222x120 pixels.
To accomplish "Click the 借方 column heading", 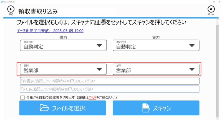I will click(63, 37).
